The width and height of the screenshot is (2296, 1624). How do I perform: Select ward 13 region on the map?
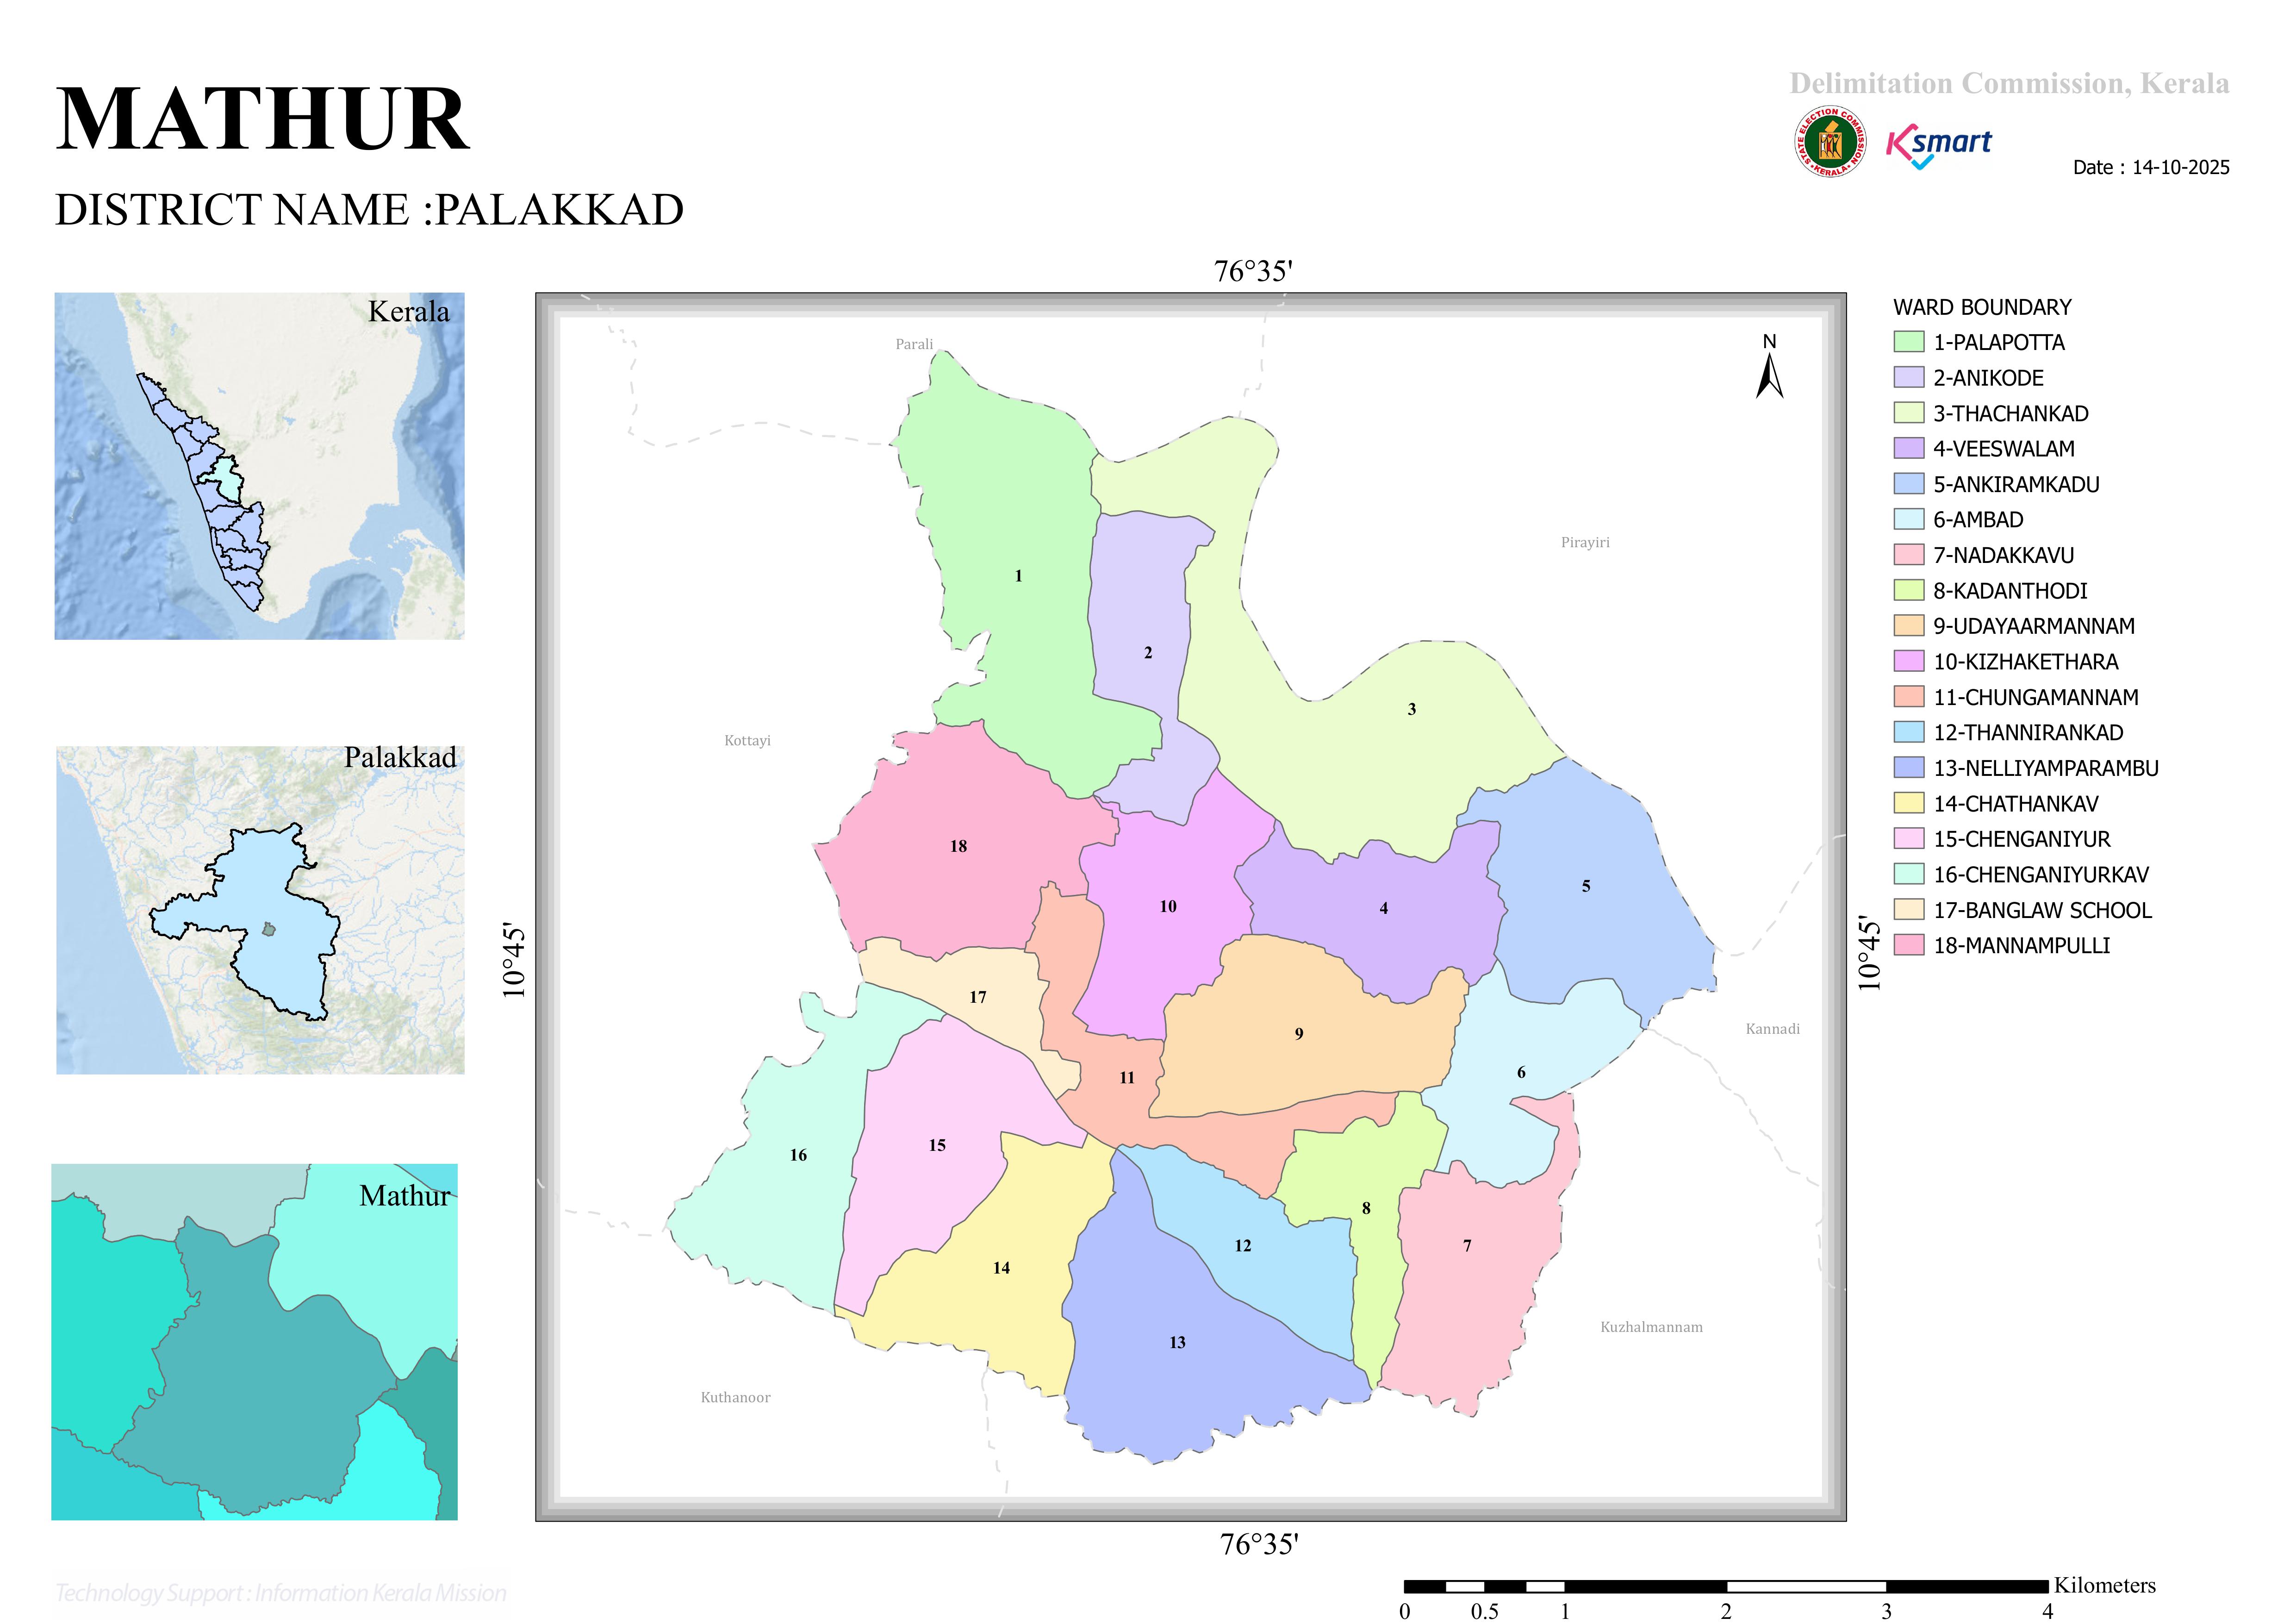1177,1343
